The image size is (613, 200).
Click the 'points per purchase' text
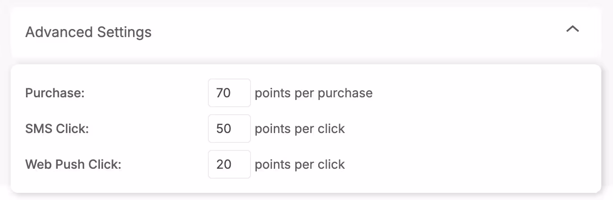click(x=314, y=93)
